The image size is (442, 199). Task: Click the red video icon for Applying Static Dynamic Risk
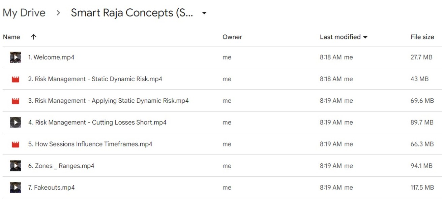point(16,101)
